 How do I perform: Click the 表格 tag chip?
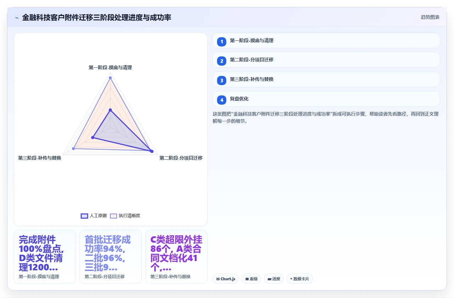[251, 279]
